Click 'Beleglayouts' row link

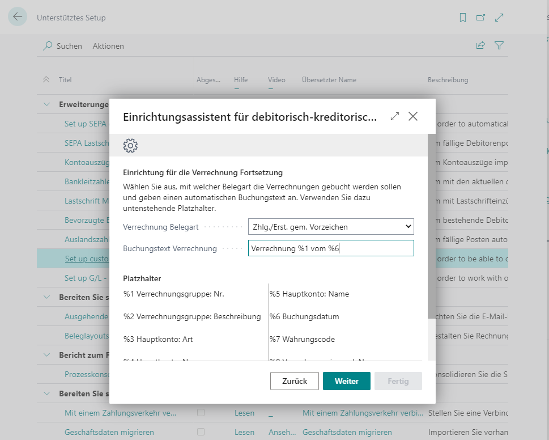(x=87, y=336)
